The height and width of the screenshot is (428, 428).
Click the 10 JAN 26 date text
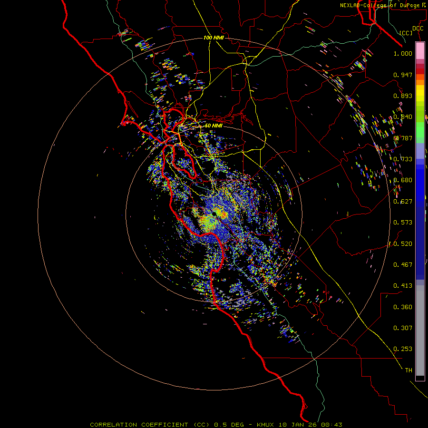pos(297,425)
